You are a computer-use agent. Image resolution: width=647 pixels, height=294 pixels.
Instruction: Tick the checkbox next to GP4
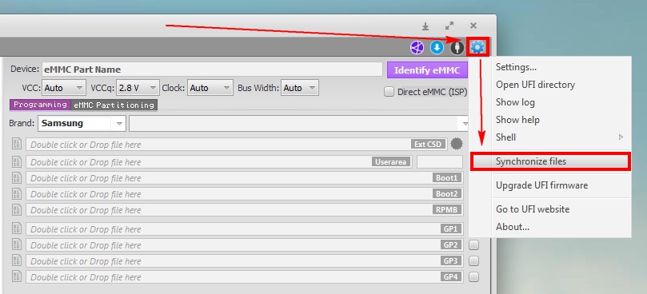[474, 276]
